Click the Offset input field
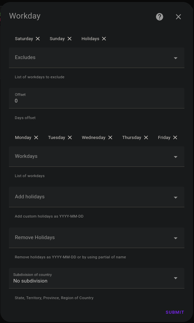 [x=97, y=101]
